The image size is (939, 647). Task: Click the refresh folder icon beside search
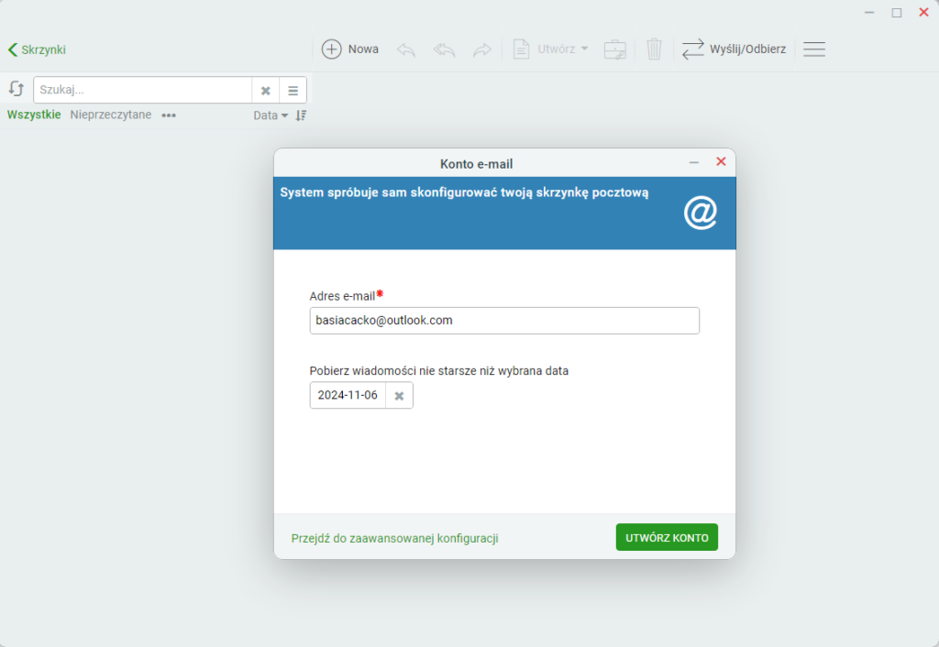pos(17,89)
